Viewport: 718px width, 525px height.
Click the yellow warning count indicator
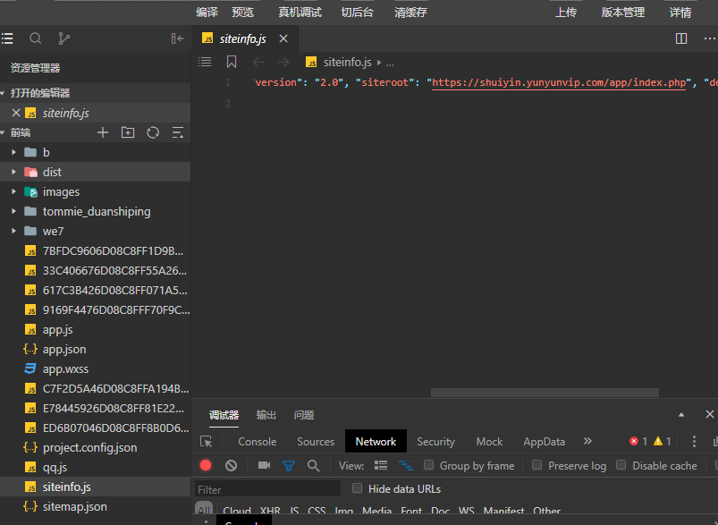(x=663, y=441)
